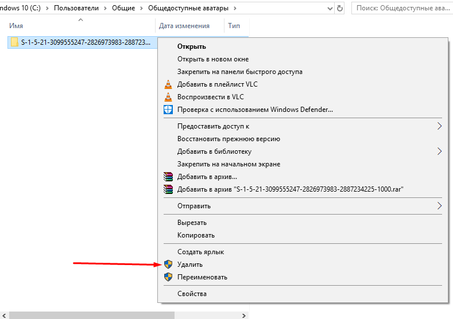The image size is (453, 319).
Task: Click the VLC cone icon beside 'Добавить в плейлист VLC'
Action: point(168,84)
